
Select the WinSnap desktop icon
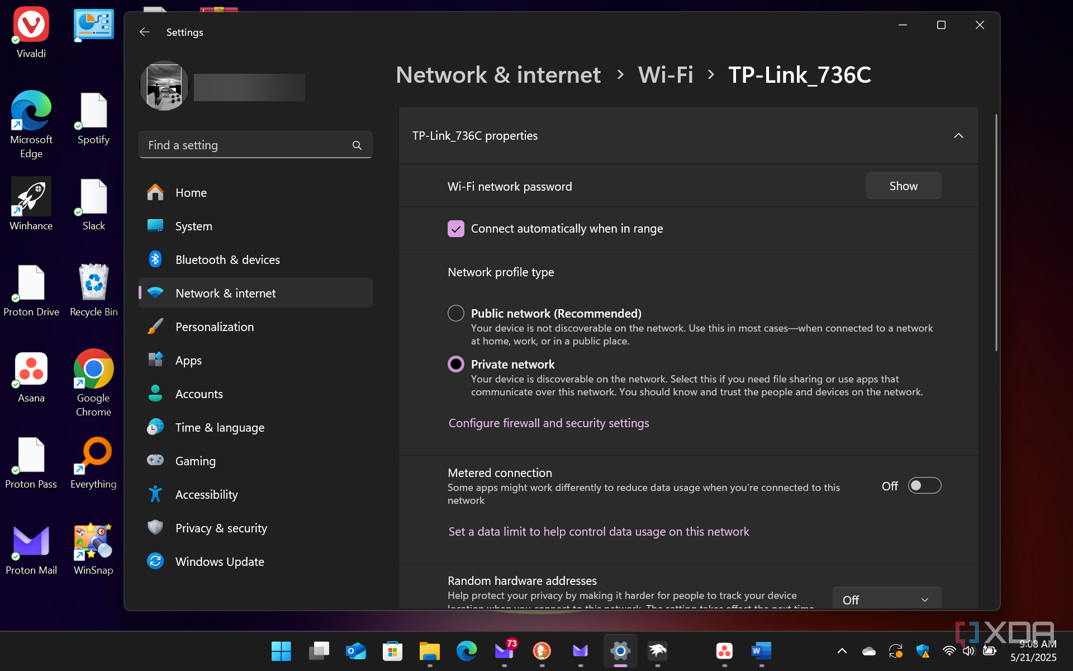coord(93,550)
